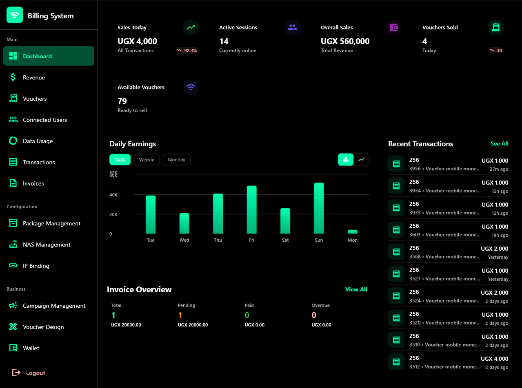The image size is (522, 388).
Task: Click View All in Invoice Overview
Action: [356, 289]
